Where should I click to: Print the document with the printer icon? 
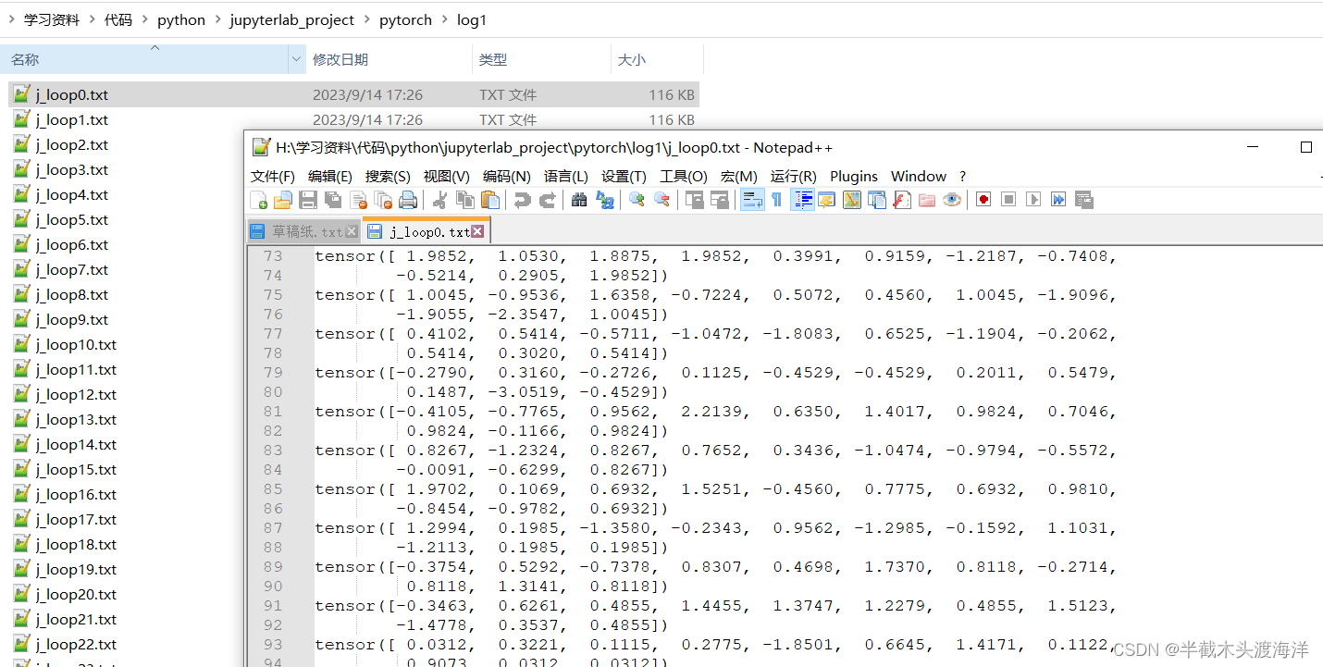point(408,200)
